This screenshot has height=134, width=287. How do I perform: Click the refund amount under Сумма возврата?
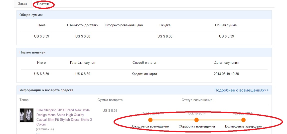(x=110, y=110)
